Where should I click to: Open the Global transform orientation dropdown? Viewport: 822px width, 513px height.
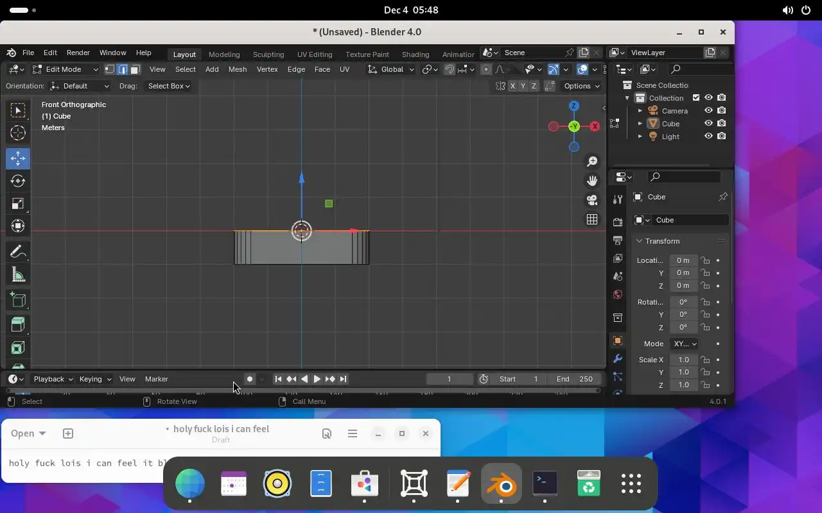(x=391, y=69)
